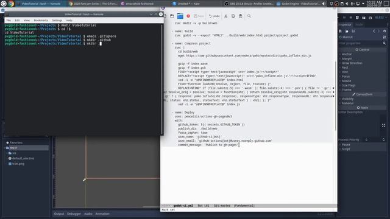Viewport: 390px width, 219px height.
Task: Click Godot play custom scene icon
Action: pos(370,18)
